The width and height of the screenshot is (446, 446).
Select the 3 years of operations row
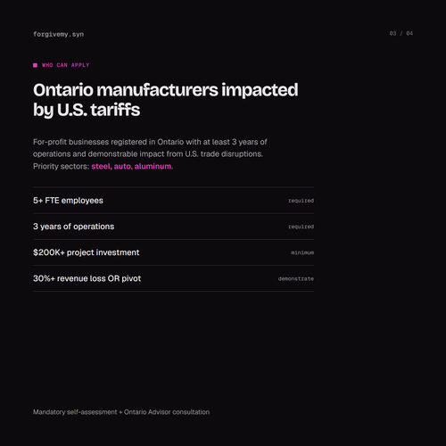point(173,227)
